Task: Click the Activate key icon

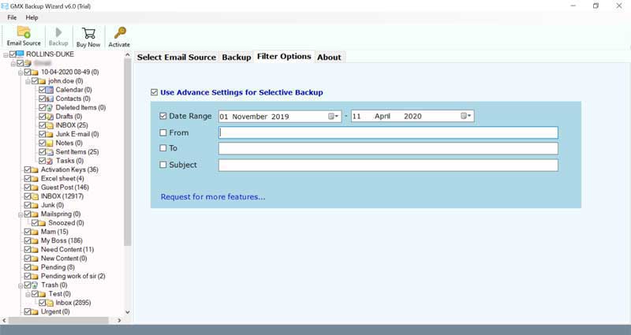Action: pyautogui.click(x=119, y=33)
